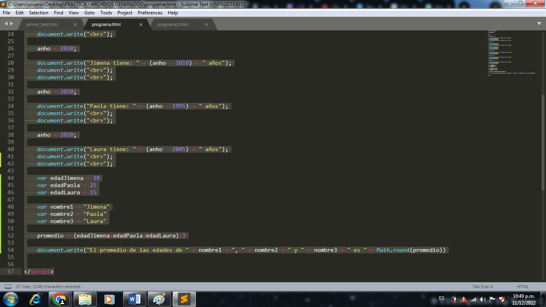Viewport: 546px width, 307px height.
Task: Open Google Chrome from the taskbar
Action: 60,299
